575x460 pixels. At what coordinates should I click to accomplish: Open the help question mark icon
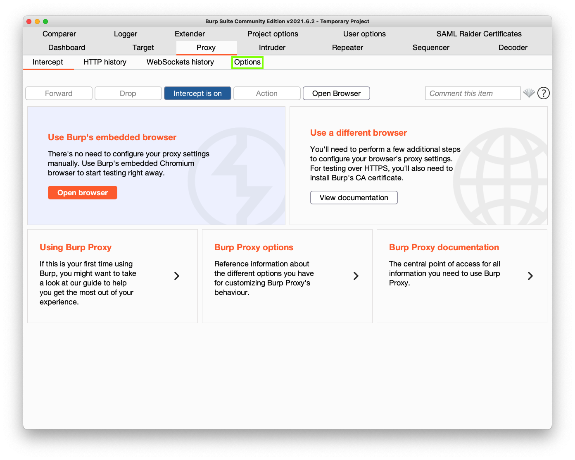click(x=544, y=93)
